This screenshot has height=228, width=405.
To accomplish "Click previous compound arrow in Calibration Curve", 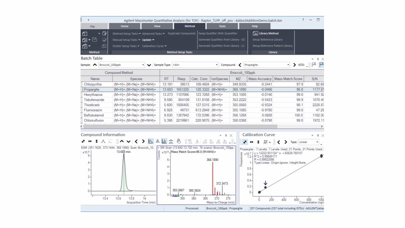I will 279,142.
